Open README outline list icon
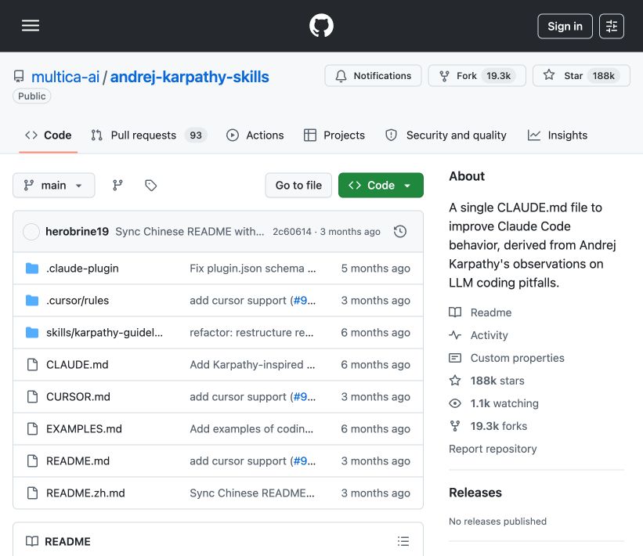This screenshot has width=643, height=556. point(403,541)
